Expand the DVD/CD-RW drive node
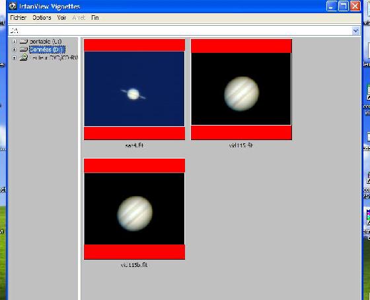370x300 pixels. [14, 57]
